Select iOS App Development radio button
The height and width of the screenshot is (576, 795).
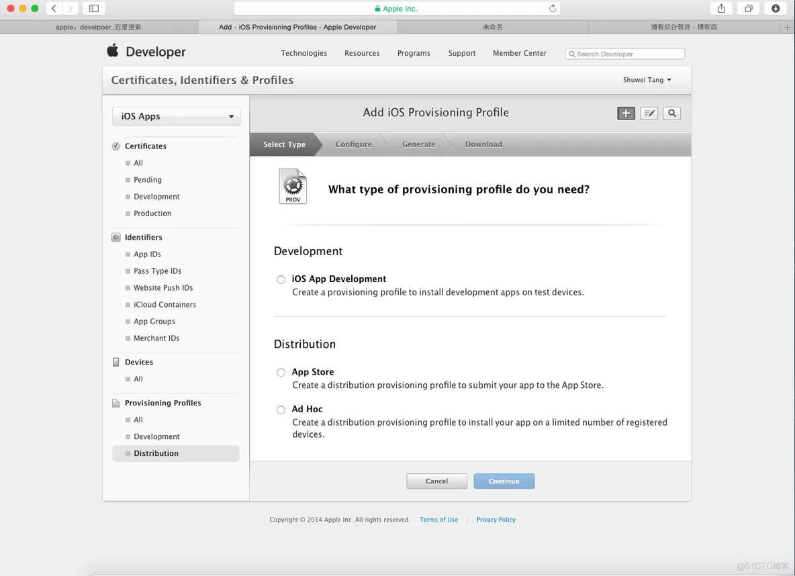(281, 279)
